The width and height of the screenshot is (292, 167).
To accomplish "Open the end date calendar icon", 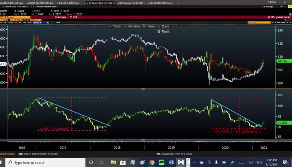I will [23, 20].
